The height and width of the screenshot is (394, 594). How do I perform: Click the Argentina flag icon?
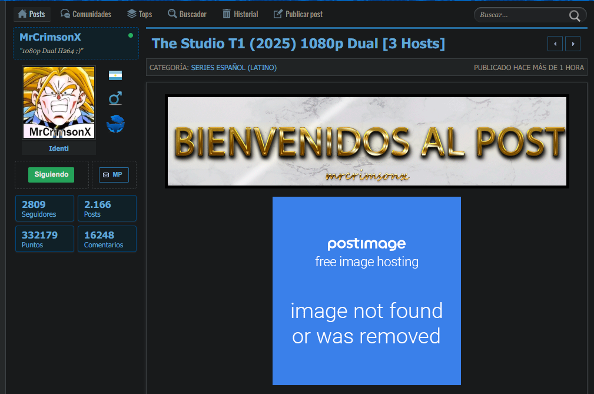pyautogui.click(x=115, y=75)
